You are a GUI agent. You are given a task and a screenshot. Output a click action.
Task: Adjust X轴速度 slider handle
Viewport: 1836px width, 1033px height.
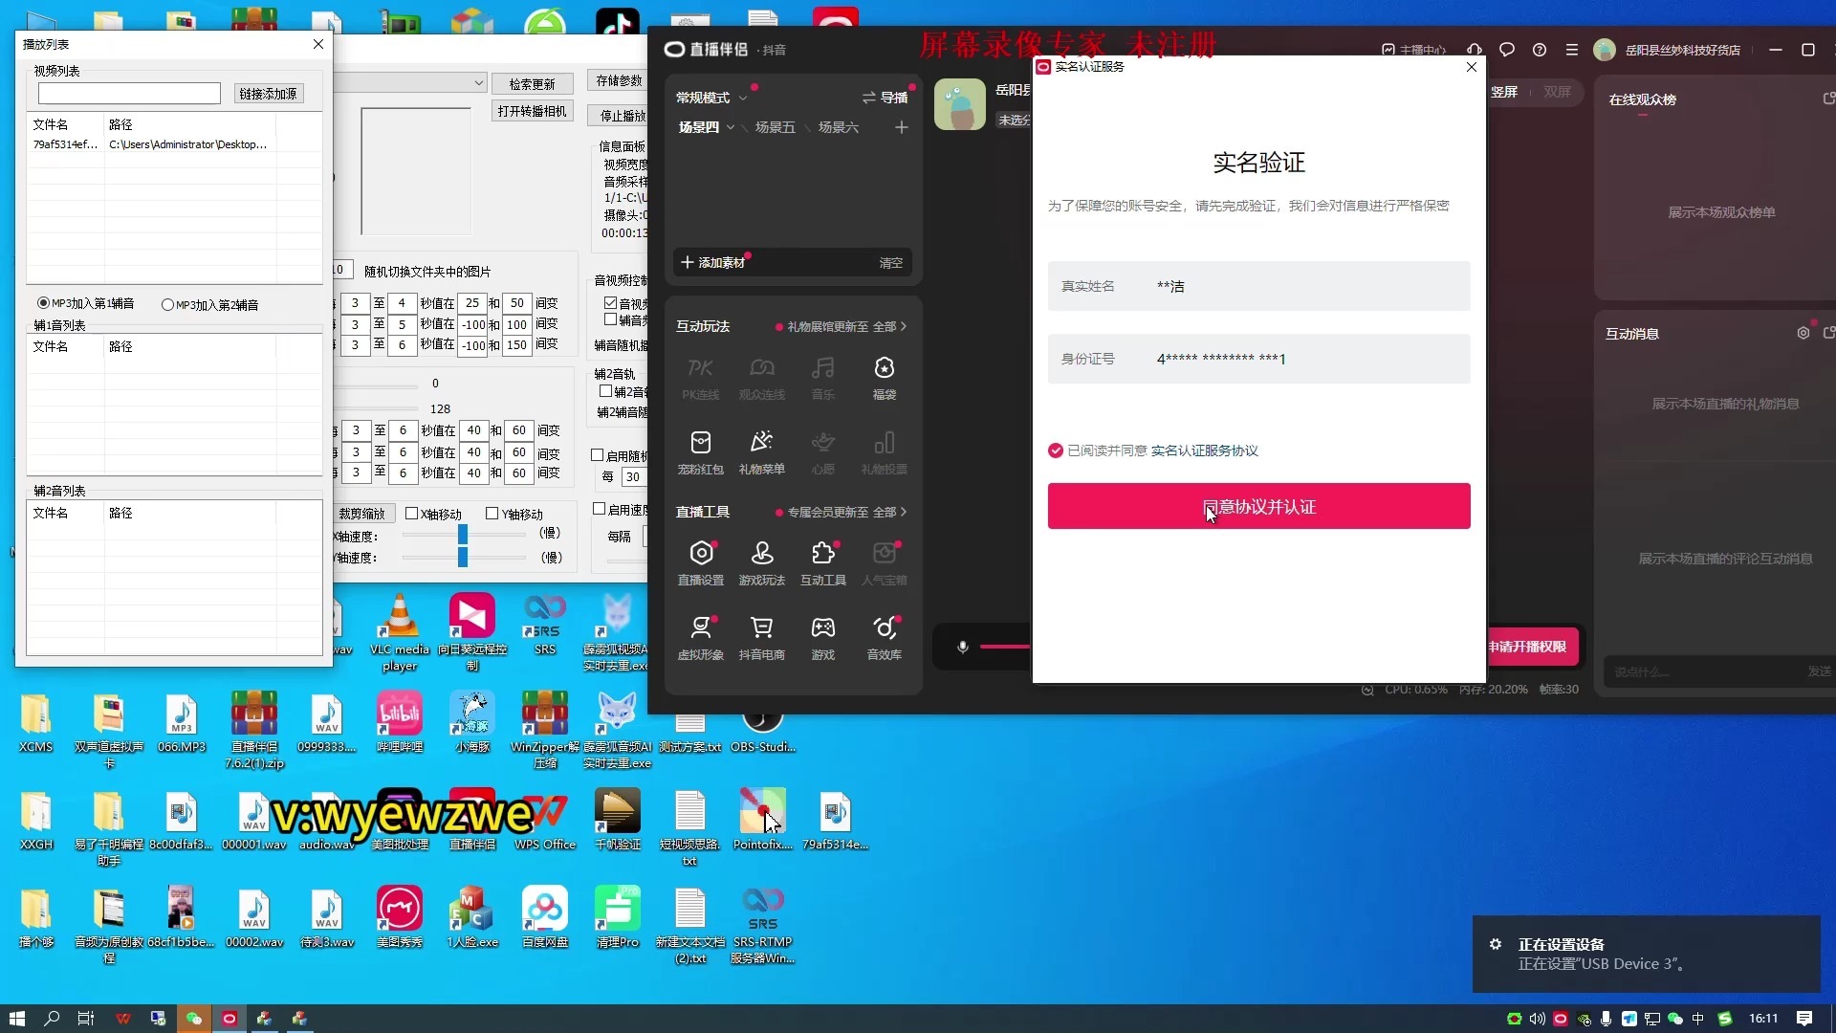[463, 535]
